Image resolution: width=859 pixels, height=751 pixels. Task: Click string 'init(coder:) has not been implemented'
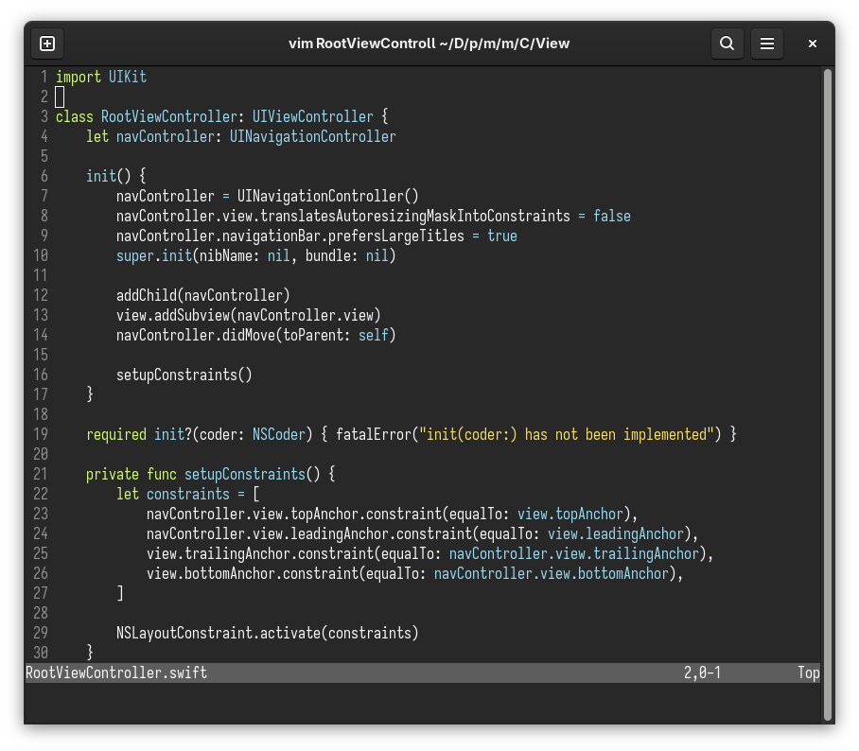point(567,434)
